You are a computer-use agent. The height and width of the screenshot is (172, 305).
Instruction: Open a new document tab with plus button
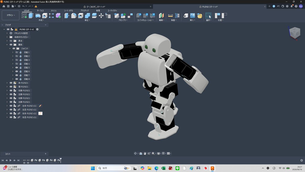pyautogui.click(x=269, y=6)
